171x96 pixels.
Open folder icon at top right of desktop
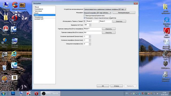pos(166,9)
